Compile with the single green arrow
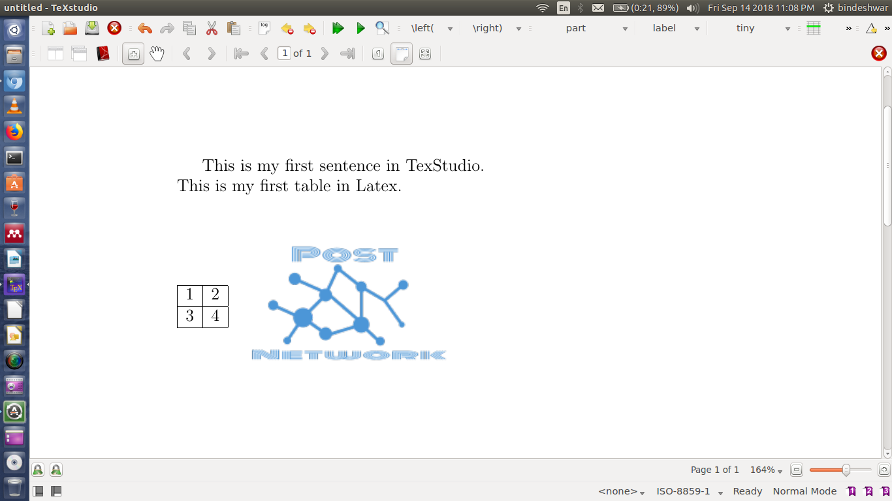Image resolution: width=892 pixels, height=501 pixels. click(360, 28)
